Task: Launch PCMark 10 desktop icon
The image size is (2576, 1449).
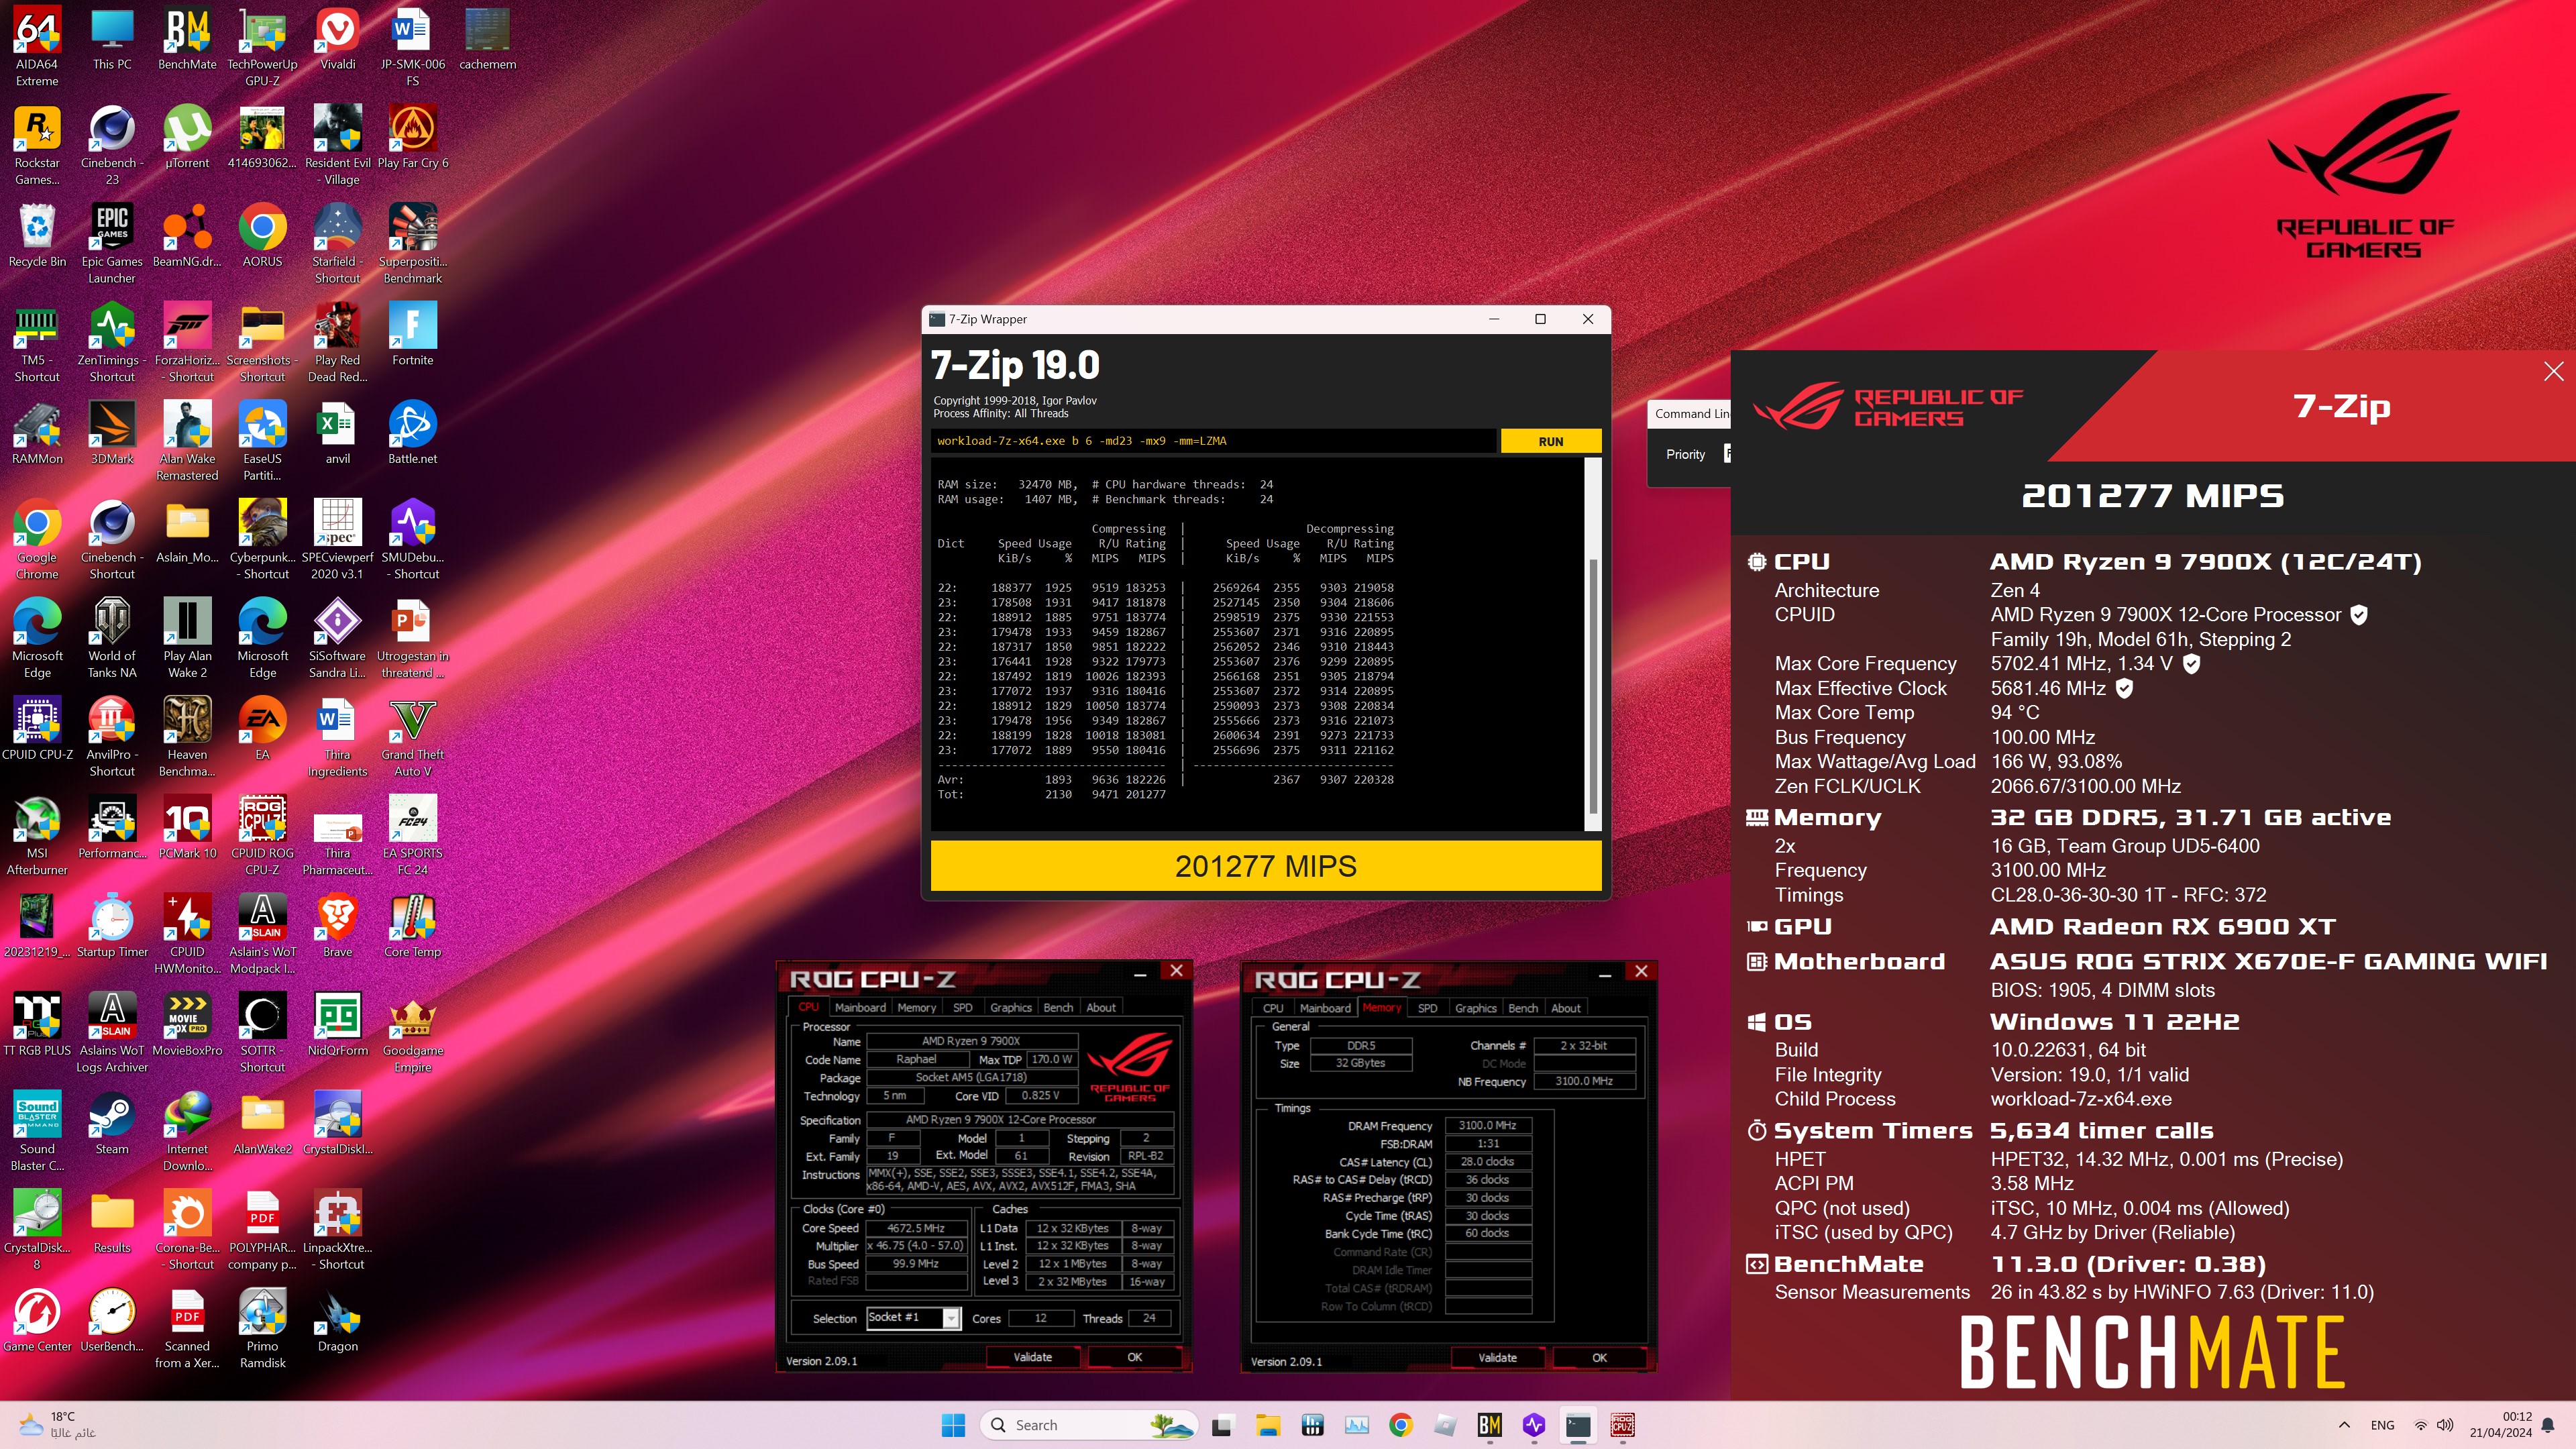Action: 187,827
